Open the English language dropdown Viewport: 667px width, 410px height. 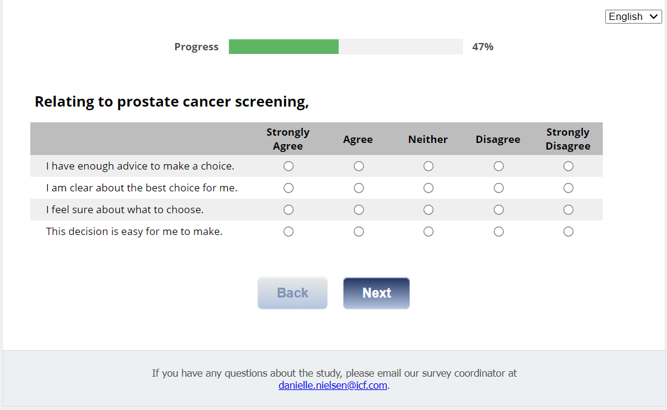pyautogui.click(x=633, y=16)
